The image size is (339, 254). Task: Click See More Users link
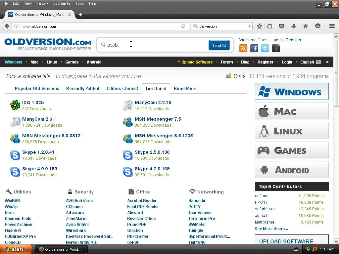(x=271, y=229)
